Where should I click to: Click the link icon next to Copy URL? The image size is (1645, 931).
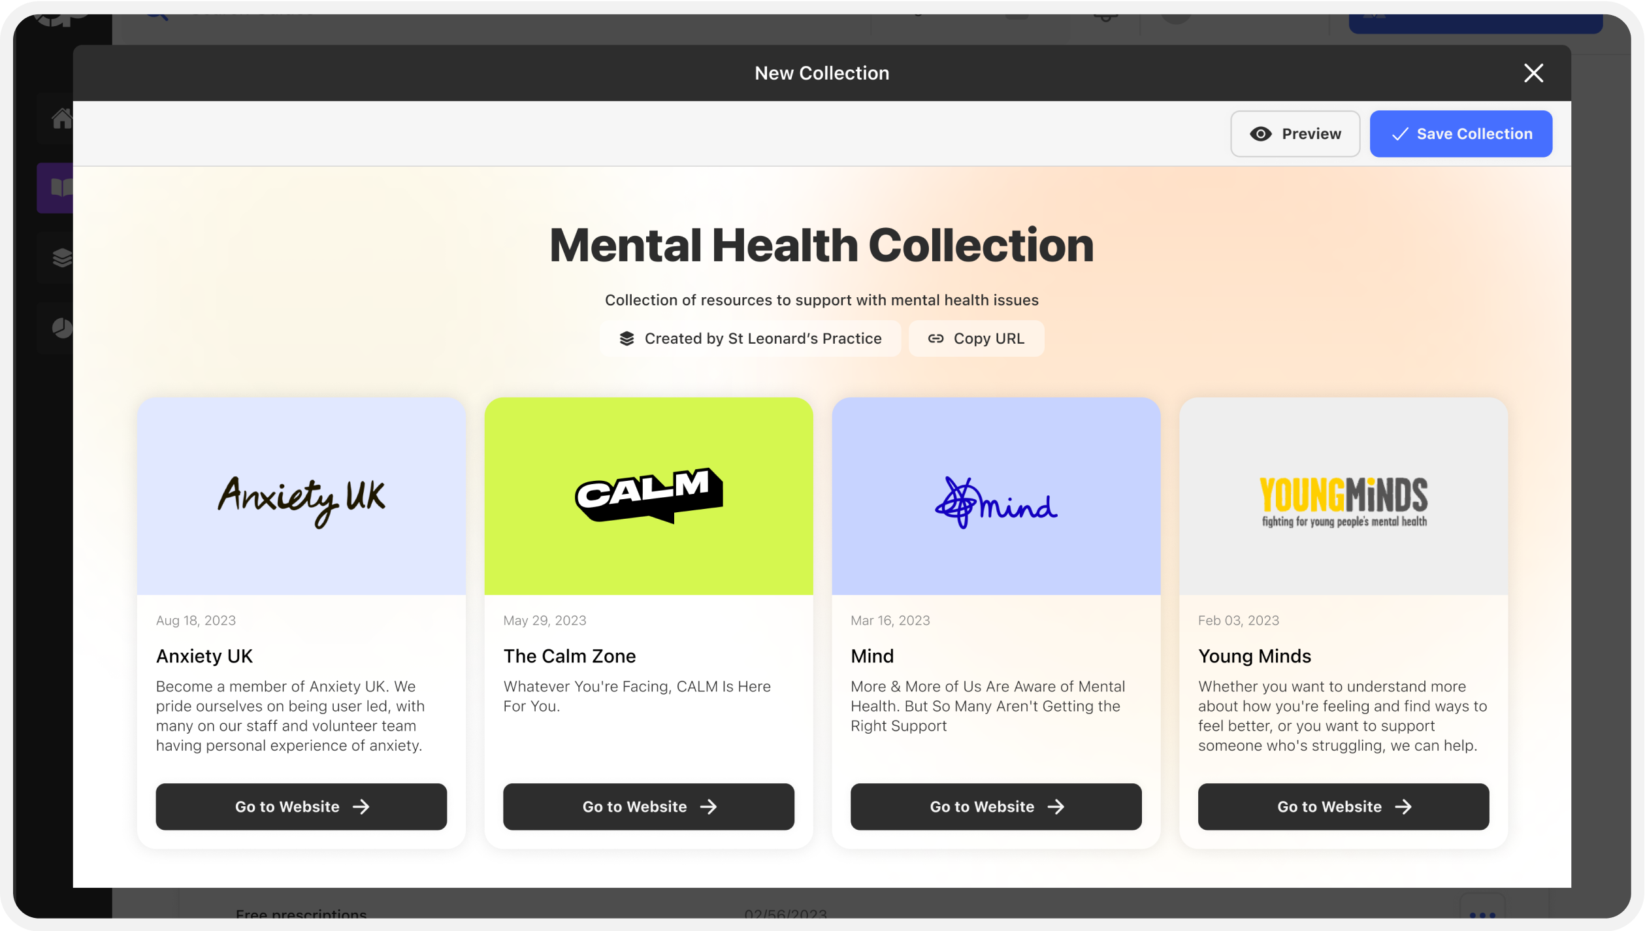[936, 338]
